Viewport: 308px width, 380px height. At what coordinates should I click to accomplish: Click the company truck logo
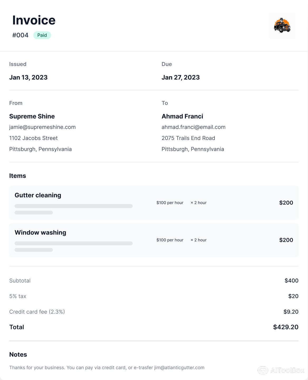[282, 26]
